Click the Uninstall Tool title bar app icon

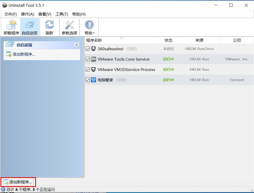(5, 5)
